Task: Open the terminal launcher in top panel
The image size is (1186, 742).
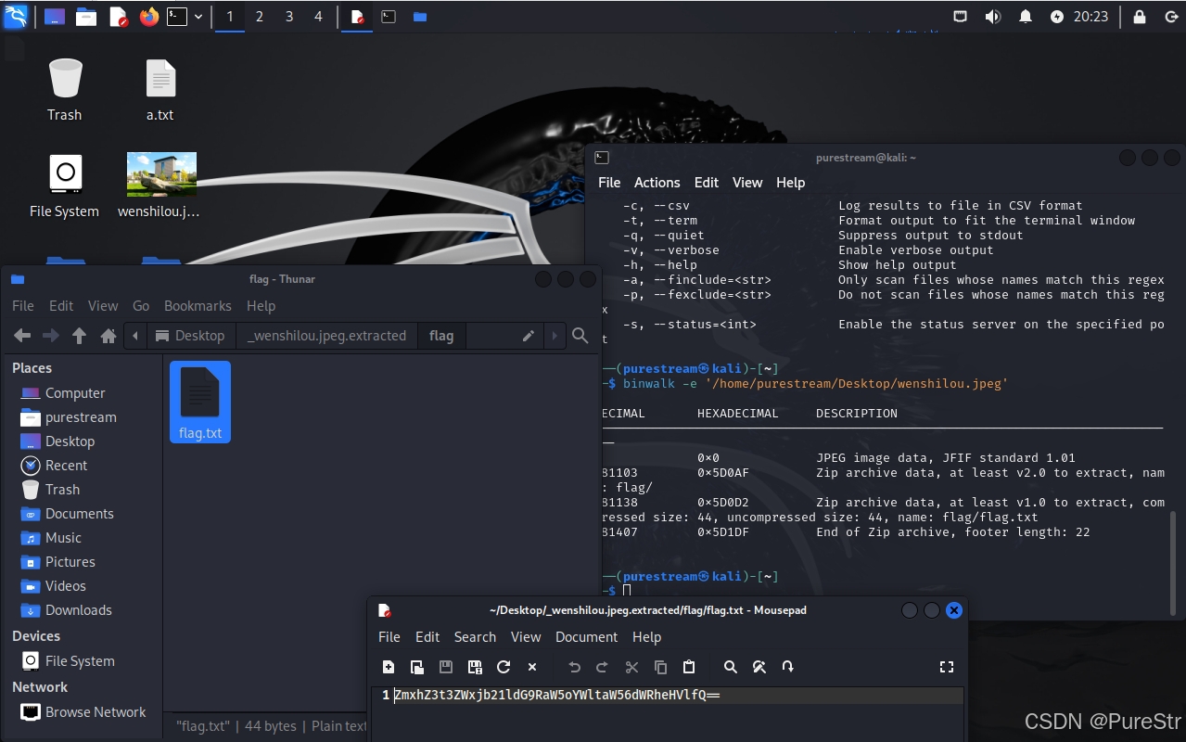Action: click(177, 17)
